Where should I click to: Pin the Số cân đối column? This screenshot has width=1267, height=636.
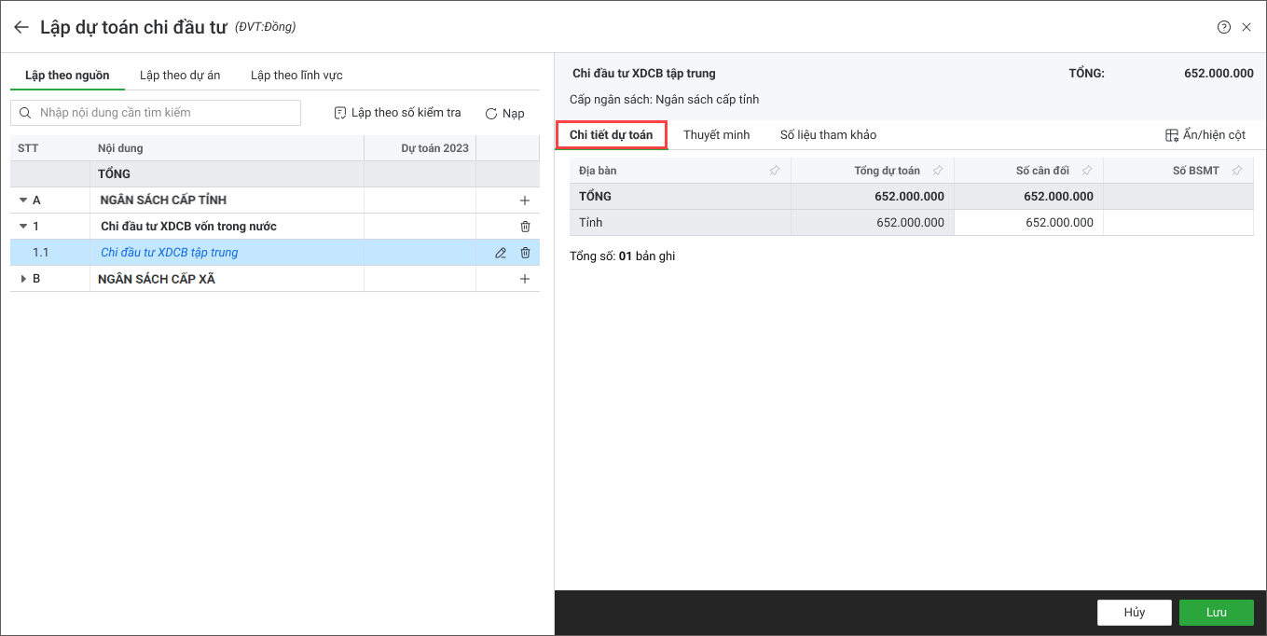point(1087,171)
